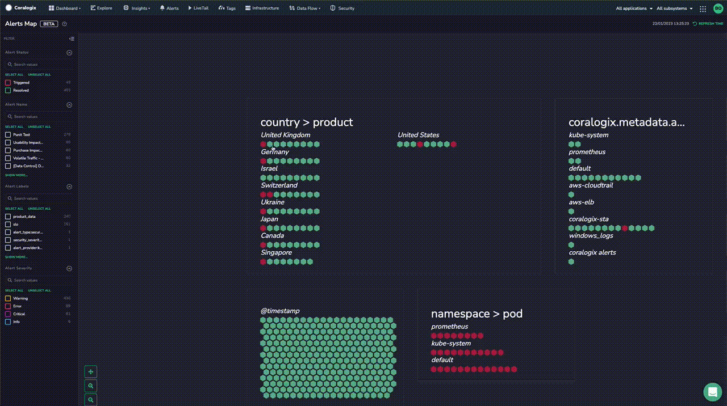This screenshot has height=406, width=727.
Task: Click Show More under Alert Name
Action: [16, 175]
